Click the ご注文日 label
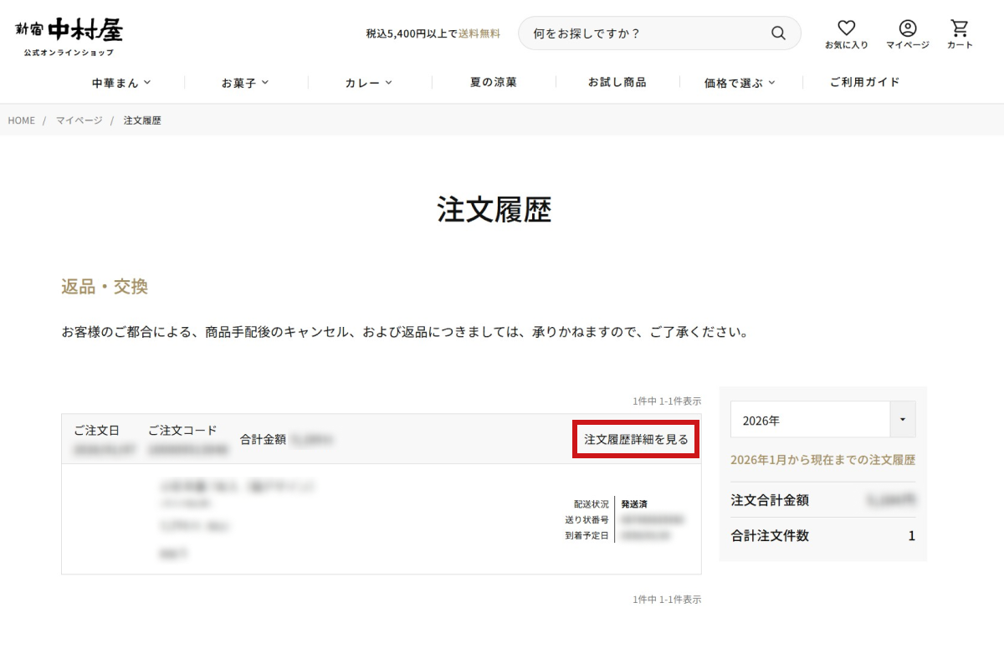 click(x=96, y=431)
